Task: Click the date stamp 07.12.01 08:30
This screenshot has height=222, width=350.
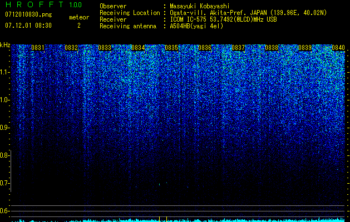Action: coord(28,26)
